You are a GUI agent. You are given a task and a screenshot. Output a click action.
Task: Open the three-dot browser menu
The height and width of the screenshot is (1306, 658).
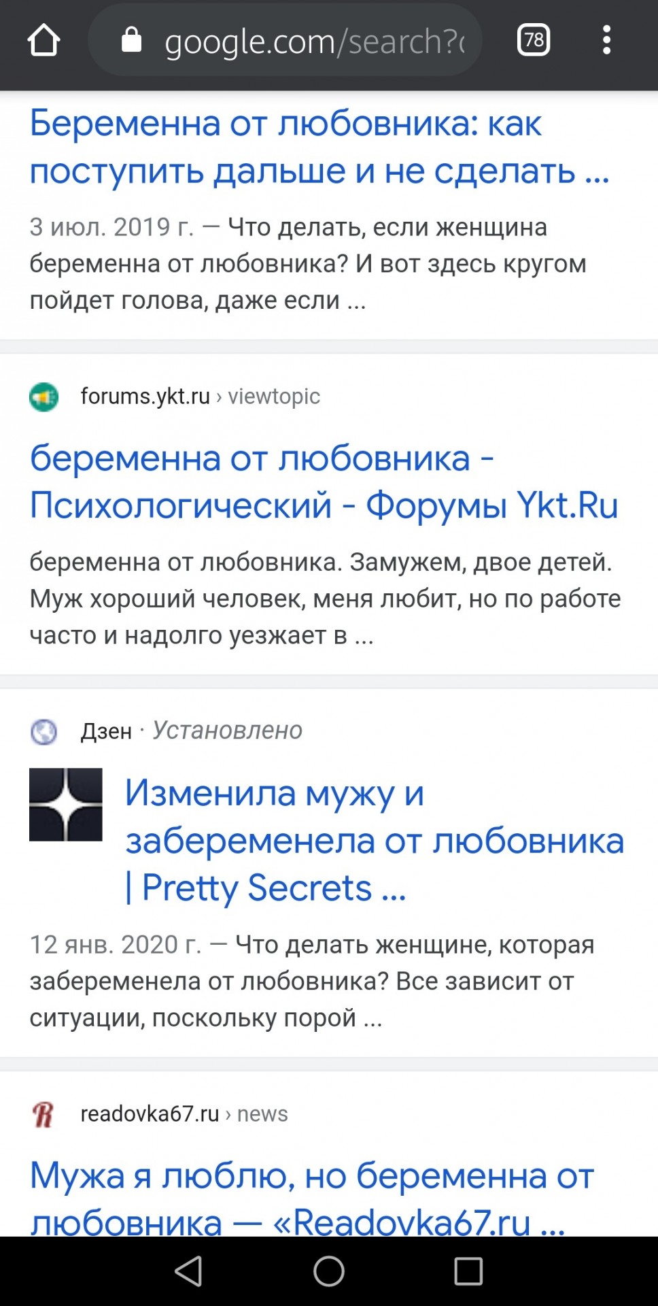point(606,41)
